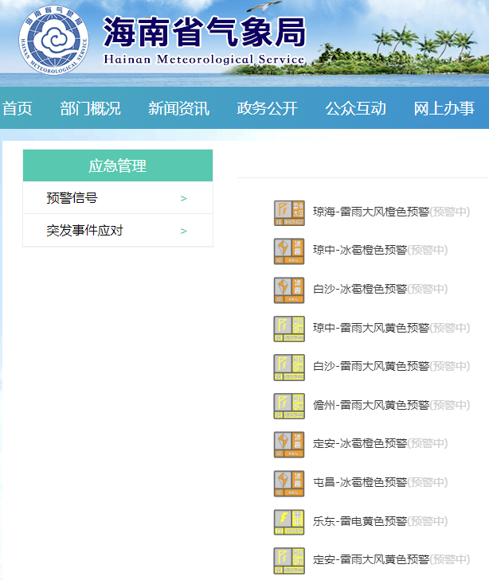489x580 pixels.
Task: Open the 乐东-雷电黄色预警 link
Action: [360, 521]
